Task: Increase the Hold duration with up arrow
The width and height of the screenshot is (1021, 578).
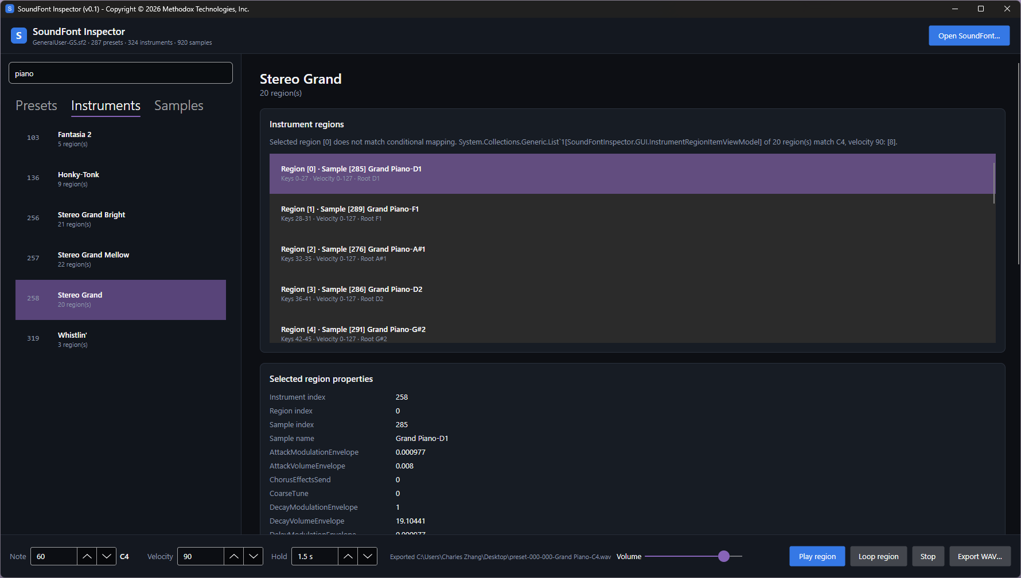Action: pos(348,556)
